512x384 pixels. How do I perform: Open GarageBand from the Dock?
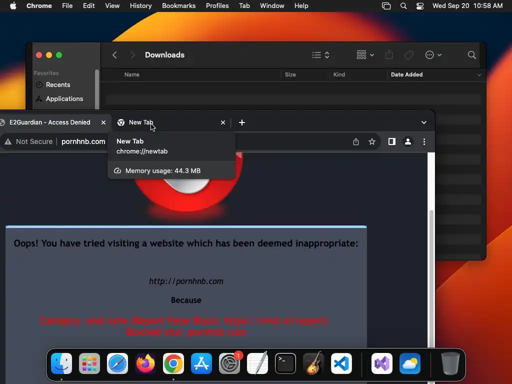pos(313,363)
